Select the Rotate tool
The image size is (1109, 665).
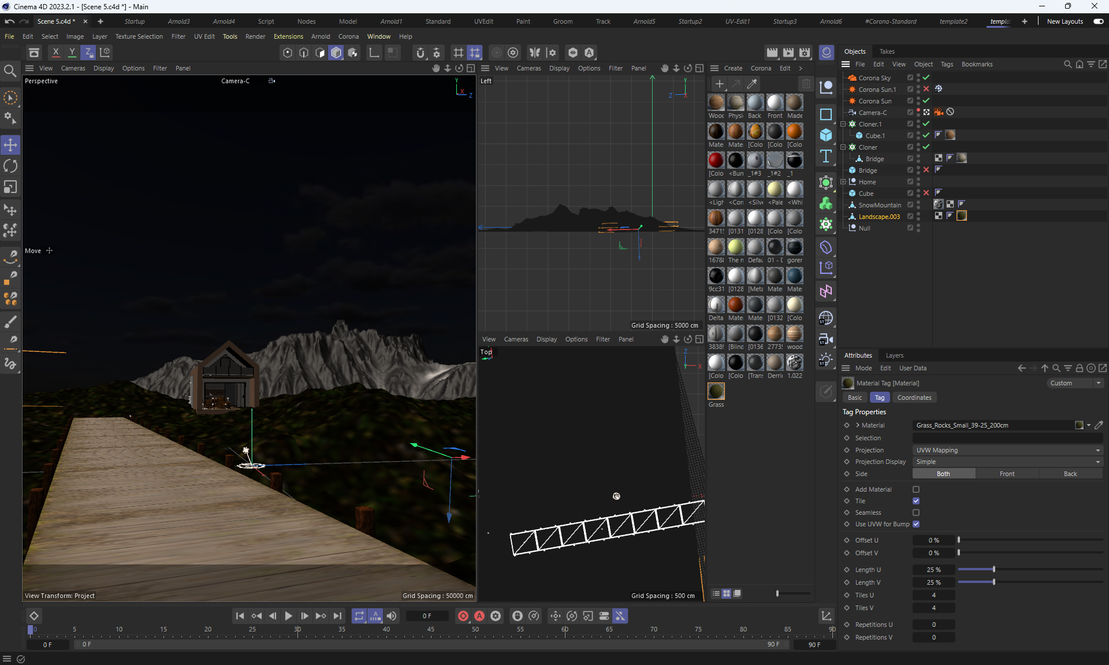tap(10, 166)
